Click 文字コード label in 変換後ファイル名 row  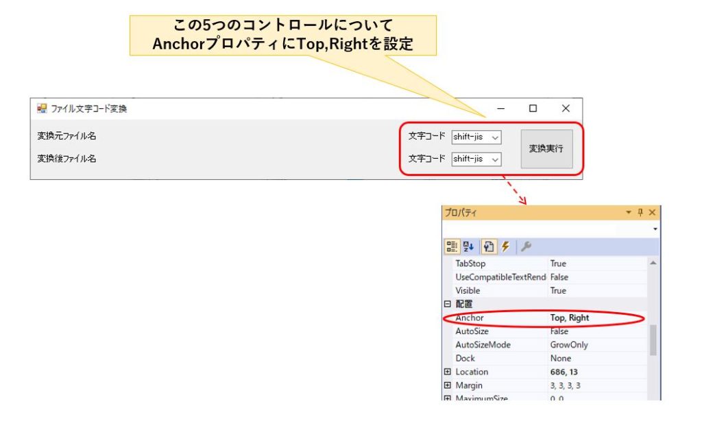tap(426, 158)
